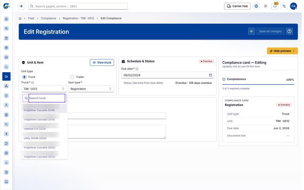Open the help question mark icon
Image resolution: width=304 pixels, height=190 pixels.
pos(289,31)
